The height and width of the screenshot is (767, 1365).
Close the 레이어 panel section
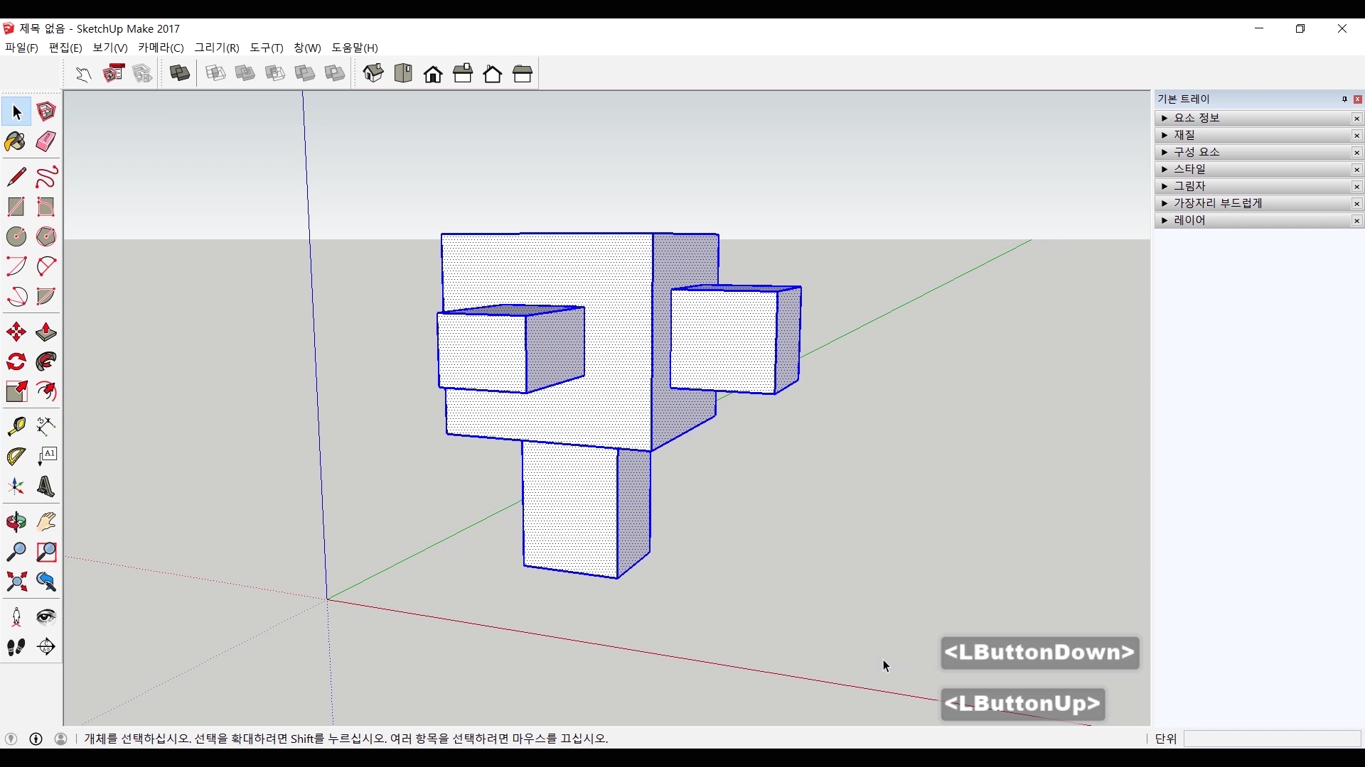[1356, 221]
